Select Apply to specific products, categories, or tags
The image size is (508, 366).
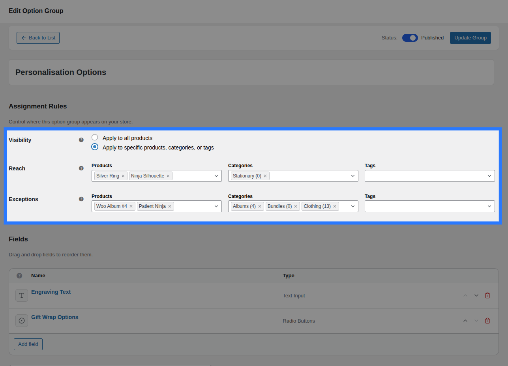[x=95, y=147]
